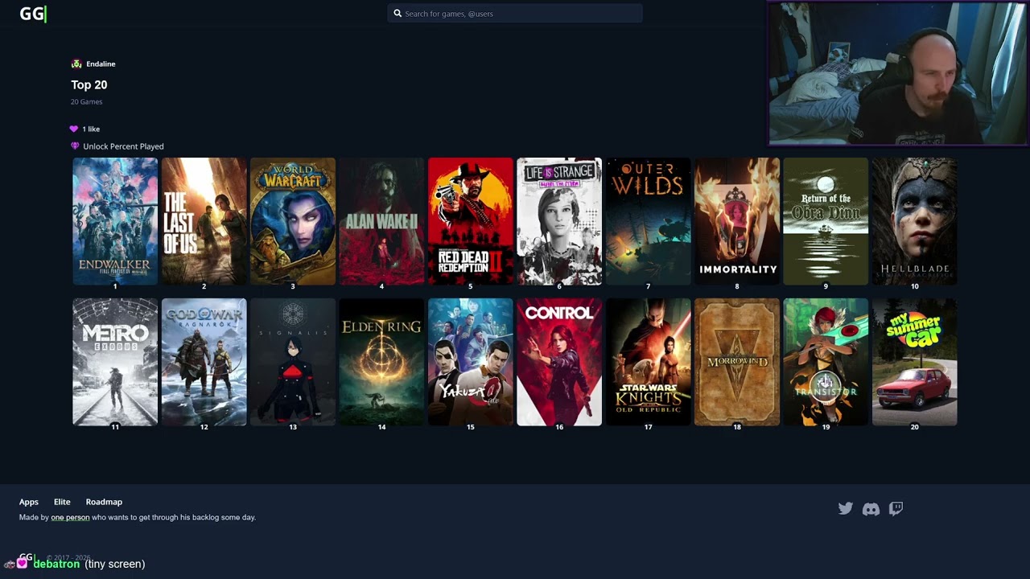Follow the 'one person' hyperlink
This screenshot has height=579, width=1030.
point(70,517)
